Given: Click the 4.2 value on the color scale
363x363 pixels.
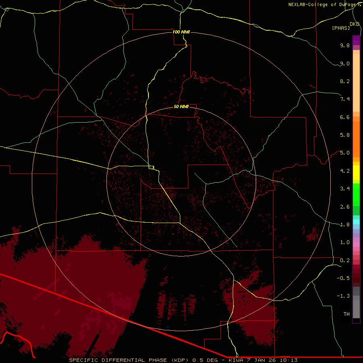Looking at the screenshot, I should (x=345, y=171).
